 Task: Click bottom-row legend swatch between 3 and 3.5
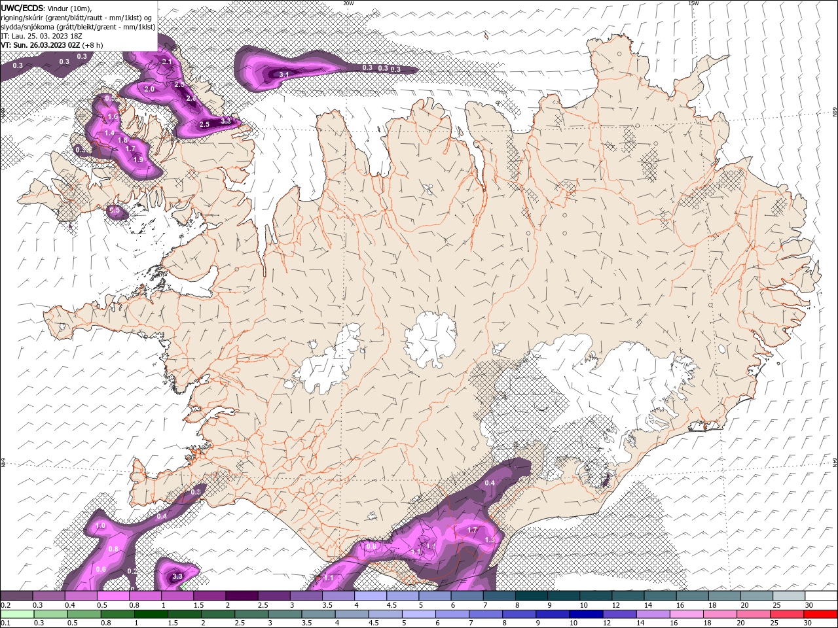pos(285,614)
